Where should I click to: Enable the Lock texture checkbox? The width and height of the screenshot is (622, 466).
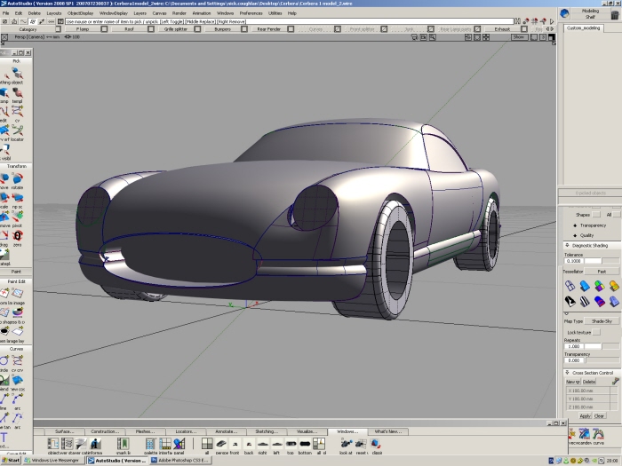coord(595,332)
